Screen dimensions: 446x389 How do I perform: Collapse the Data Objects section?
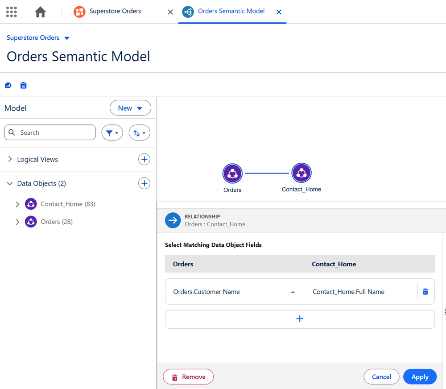[10, 183]
